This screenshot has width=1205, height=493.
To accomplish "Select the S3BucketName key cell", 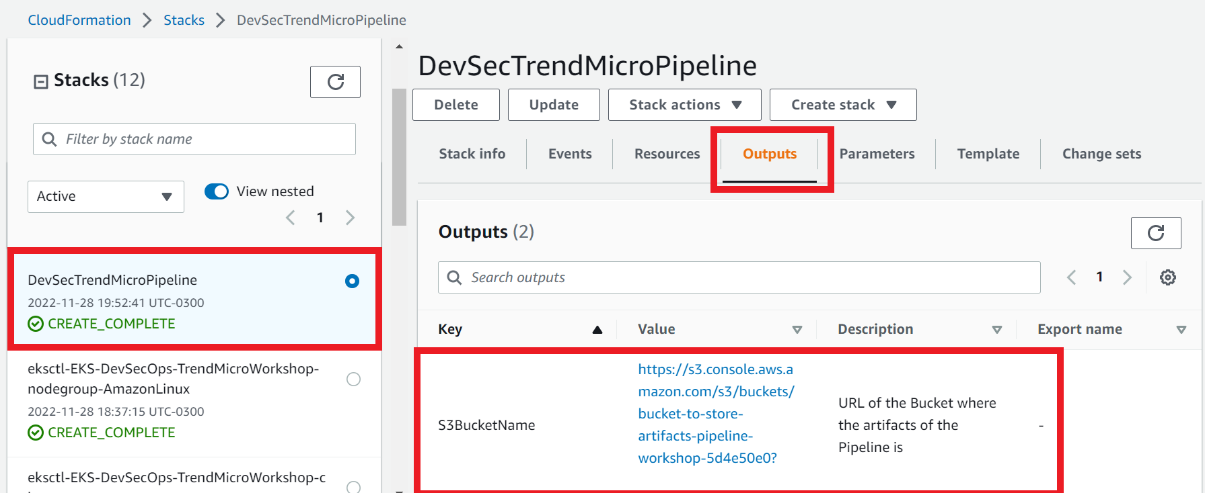I will coord(486,425).
